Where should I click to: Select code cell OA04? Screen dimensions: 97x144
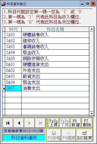pyautogui.click(x=13, y=82)
